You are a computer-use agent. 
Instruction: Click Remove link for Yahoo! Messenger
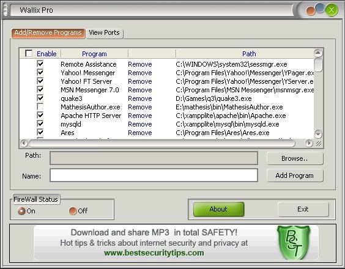click(x=140, y=73)
